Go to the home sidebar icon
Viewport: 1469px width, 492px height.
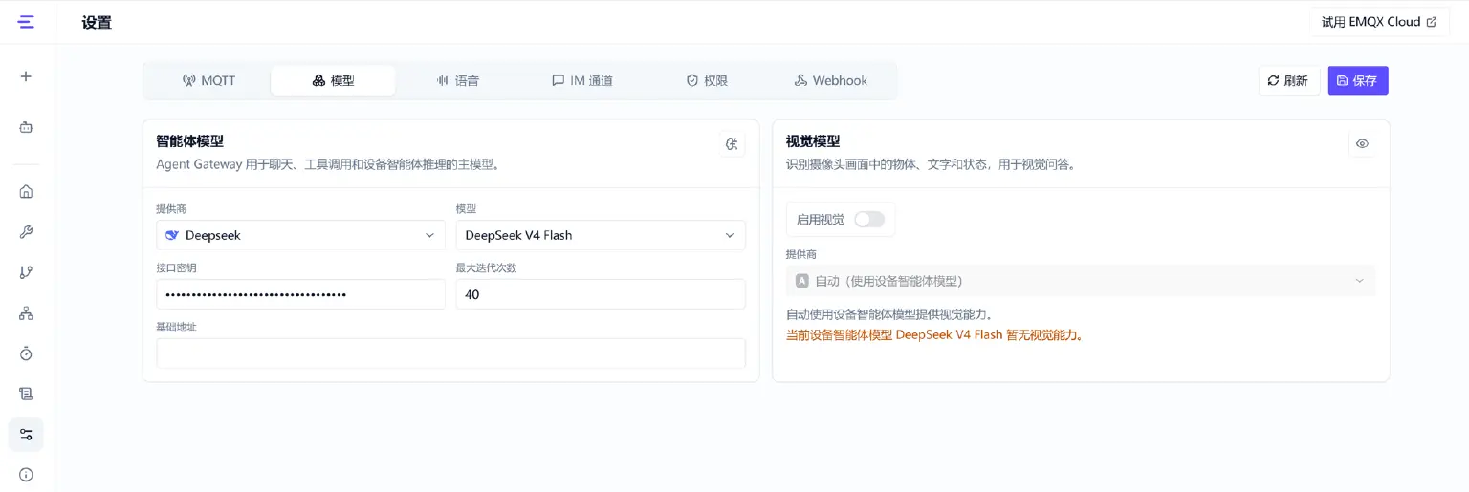(x=26, y=191)
